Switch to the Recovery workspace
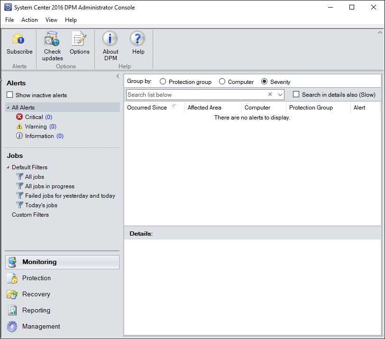 pyautogui.click(x=63, y=294)
